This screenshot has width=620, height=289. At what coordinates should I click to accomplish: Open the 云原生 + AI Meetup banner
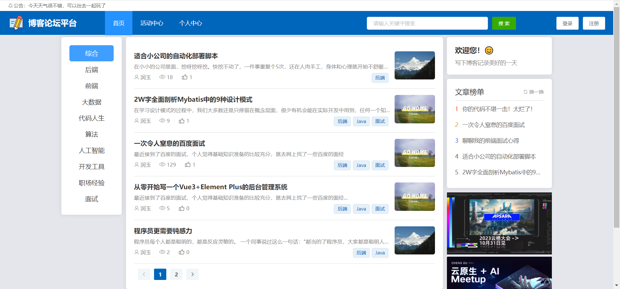499,273
